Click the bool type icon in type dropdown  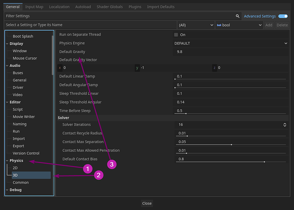pos(219,25)
